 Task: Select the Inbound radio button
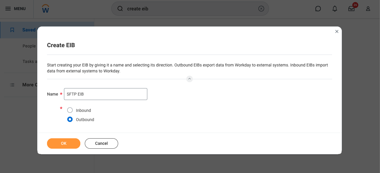(70, 110)
